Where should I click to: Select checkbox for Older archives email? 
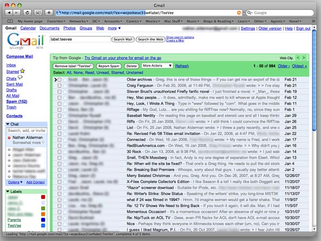60,79
